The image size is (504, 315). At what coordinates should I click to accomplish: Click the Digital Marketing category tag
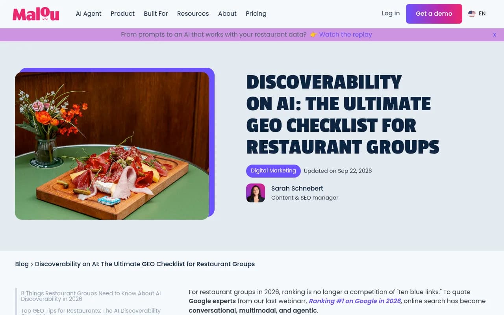pyautogui.click(x=273, y=171)
